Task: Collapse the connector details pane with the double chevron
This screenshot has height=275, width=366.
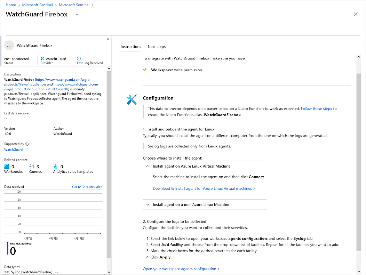Action: tap(108, 39)
